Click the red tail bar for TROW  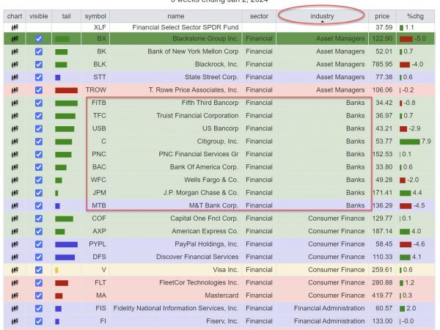pos(66,90)
